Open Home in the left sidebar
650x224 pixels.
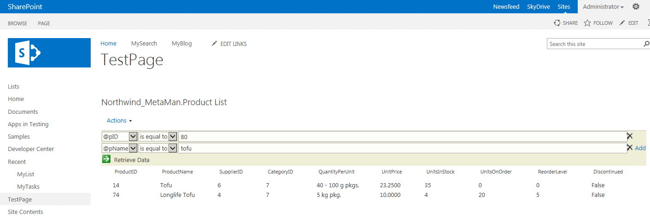coord(16,99)
